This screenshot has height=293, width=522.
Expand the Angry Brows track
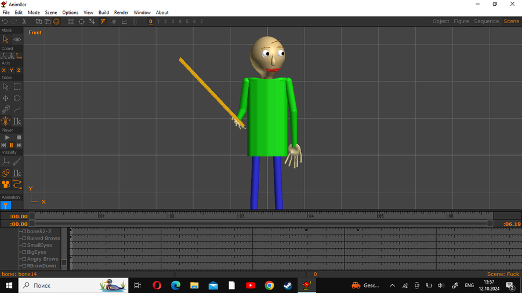coord(24,259)
